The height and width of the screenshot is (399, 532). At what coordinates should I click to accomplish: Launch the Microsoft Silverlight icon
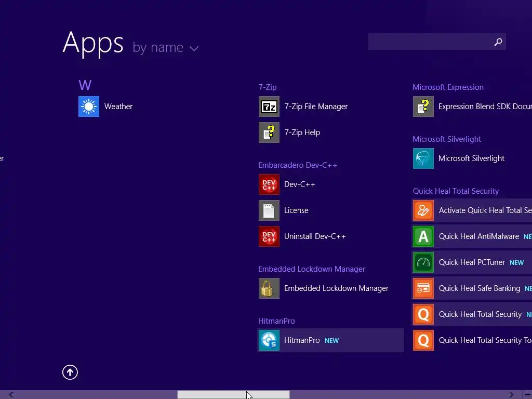point(423,158)
